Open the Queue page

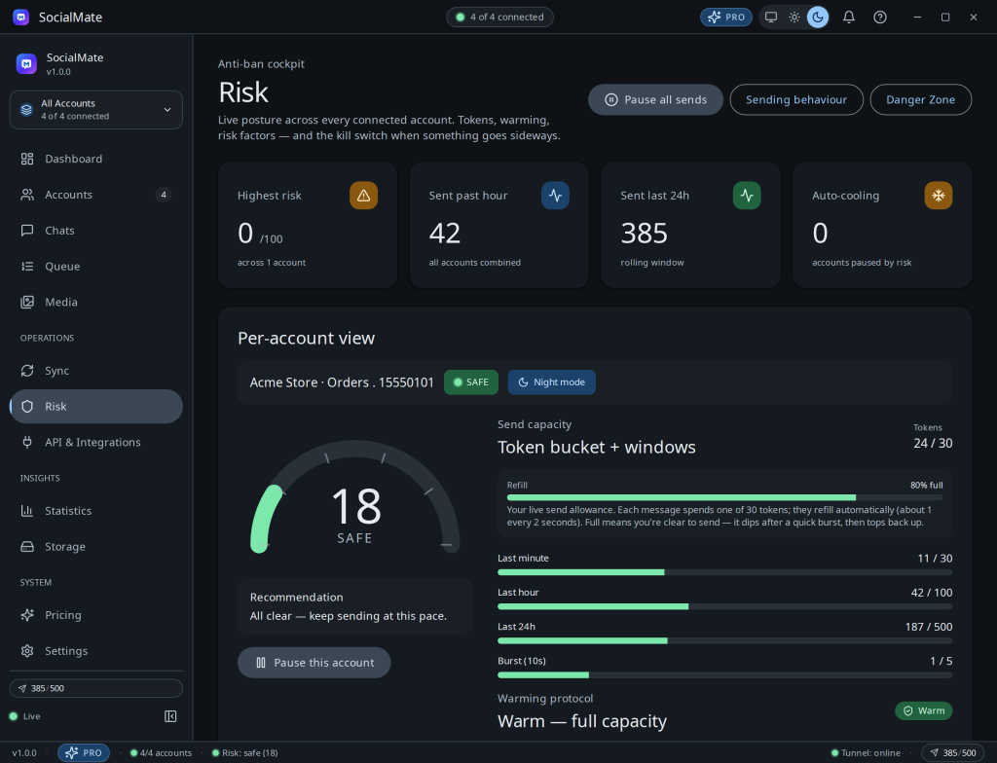96,267
